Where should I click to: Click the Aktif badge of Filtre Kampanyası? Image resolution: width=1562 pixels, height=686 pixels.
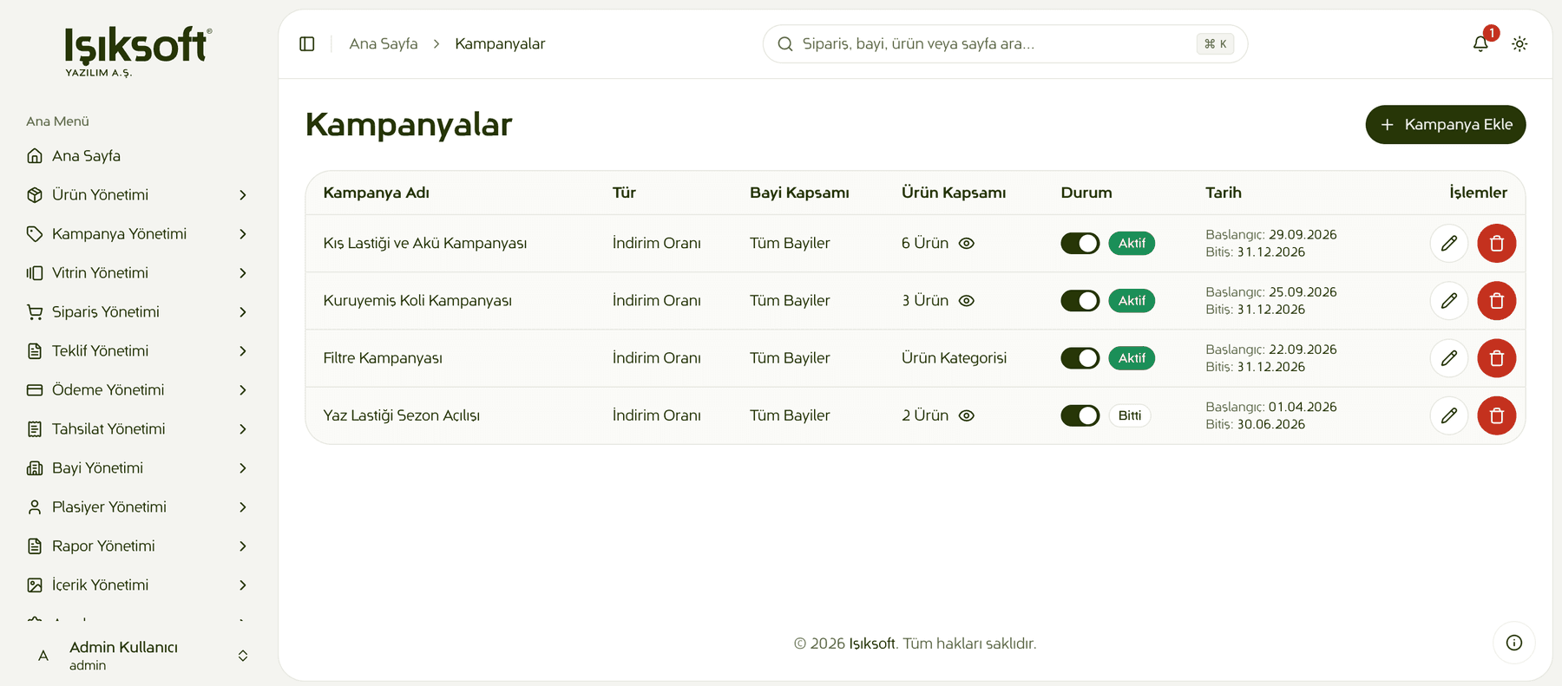[x=1132, y=357]
